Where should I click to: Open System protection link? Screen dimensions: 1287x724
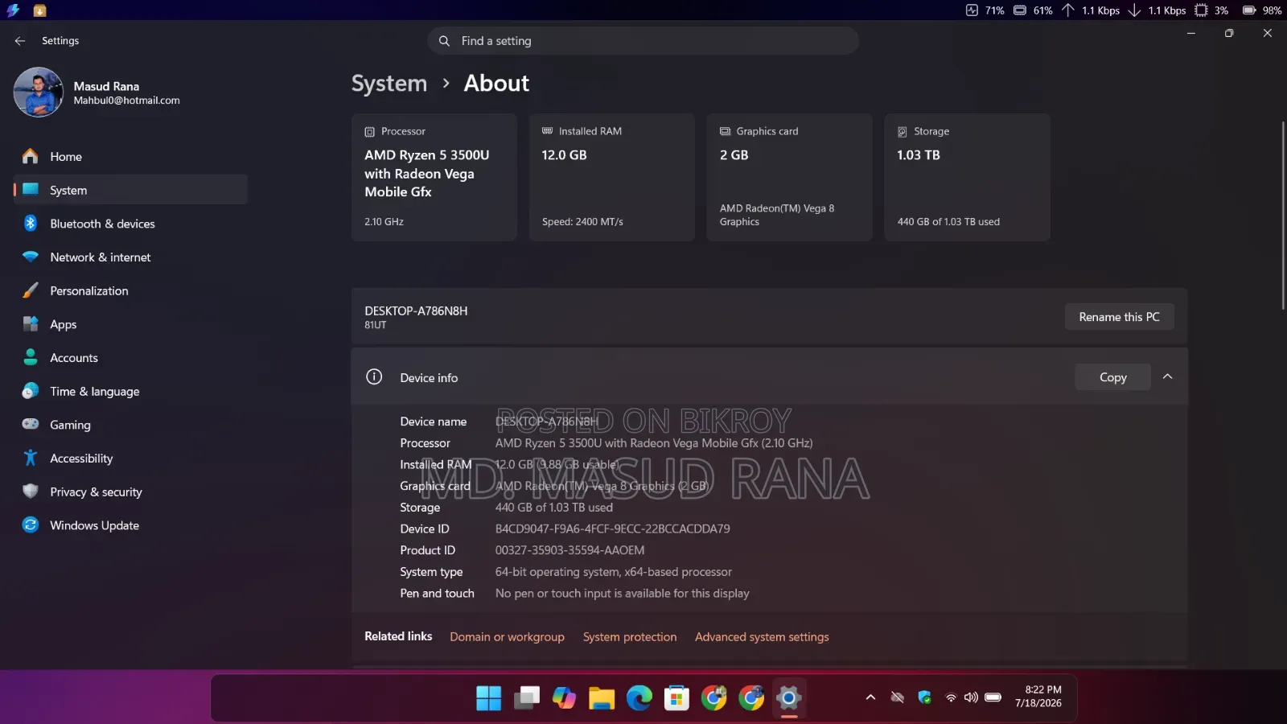point(630,637)
